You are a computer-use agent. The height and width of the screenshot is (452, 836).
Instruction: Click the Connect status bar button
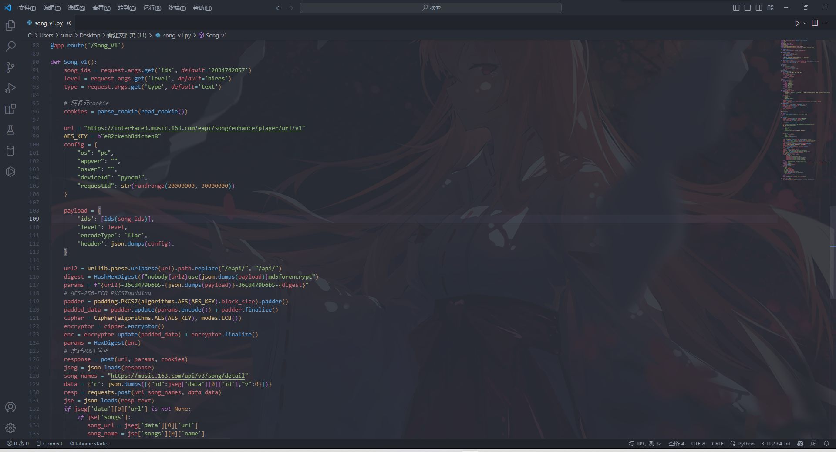[49, 443]
